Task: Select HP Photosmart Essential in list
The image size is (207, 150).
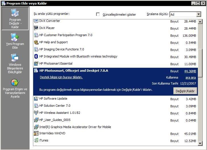Action: click(56, 63)
